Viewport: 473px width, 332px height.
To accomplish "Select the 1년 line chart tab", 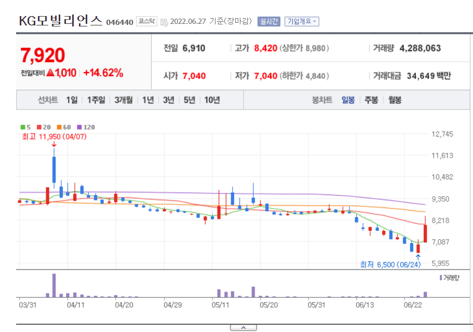I will coord(148,100).
